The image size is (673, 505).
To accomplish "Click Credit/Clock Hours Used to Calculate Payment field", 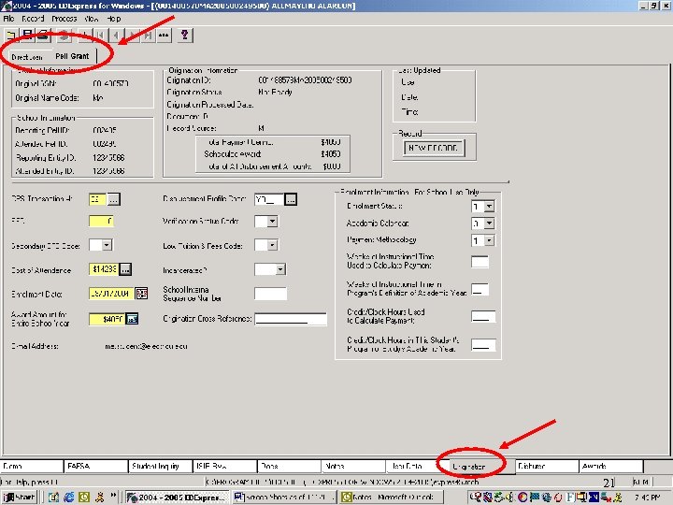I will click(483, 316).
